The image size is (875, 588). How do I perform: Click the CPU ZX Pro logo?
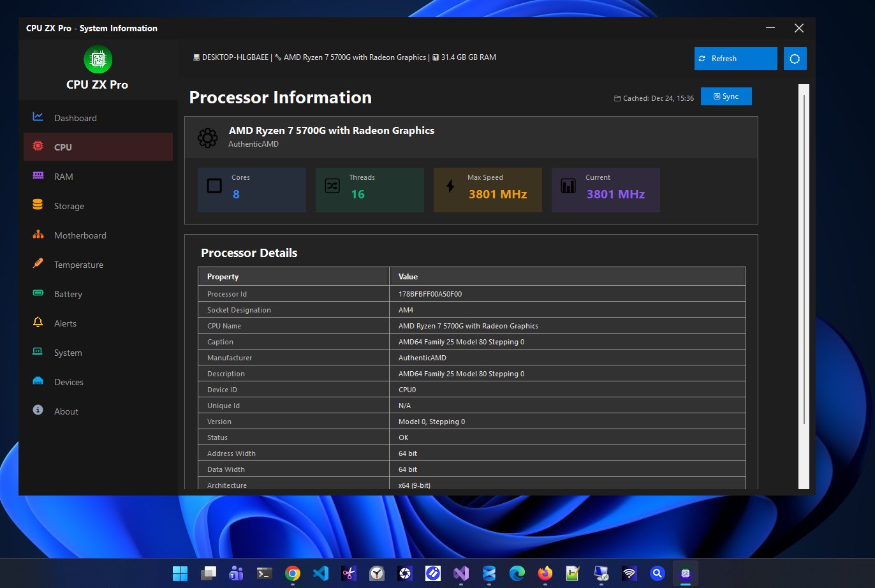click(98, 59)
